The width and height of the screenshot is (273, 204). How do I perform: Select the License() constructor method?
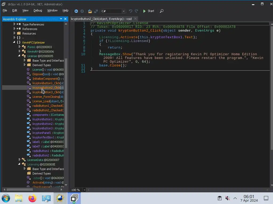click(48, 70)
